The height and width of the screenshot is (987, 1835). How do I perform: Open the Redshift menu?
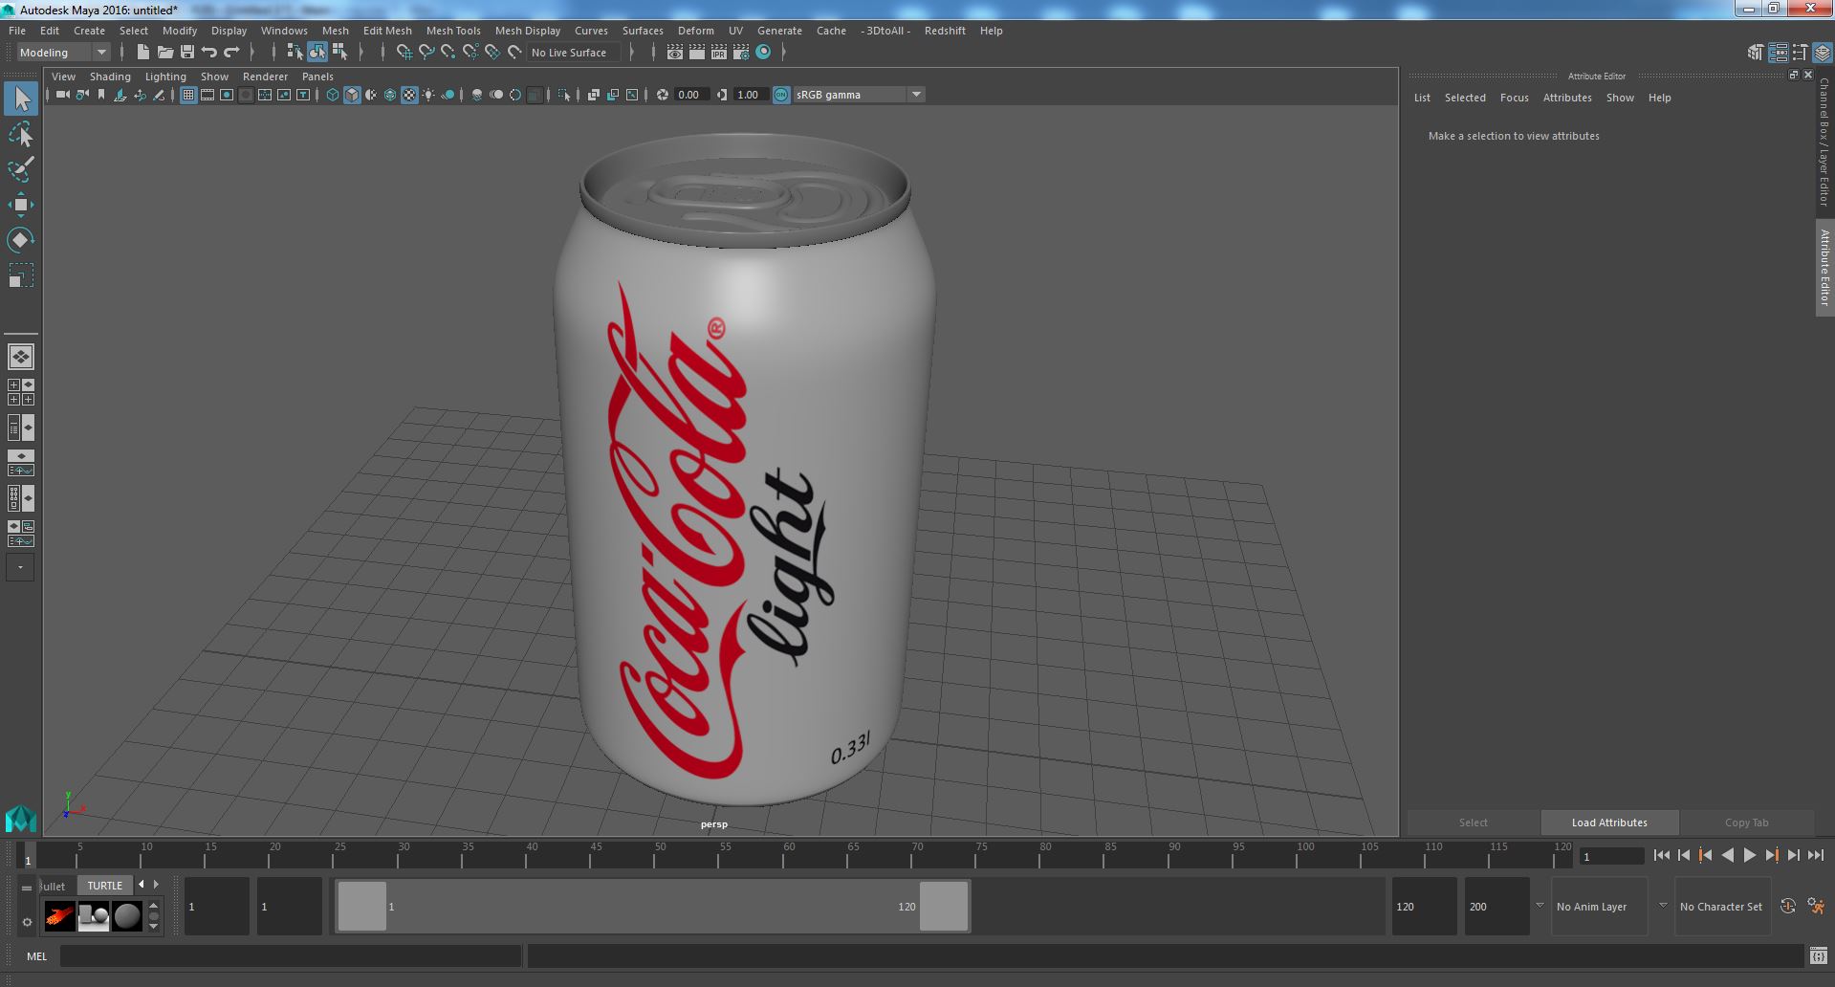click(945, 31)
